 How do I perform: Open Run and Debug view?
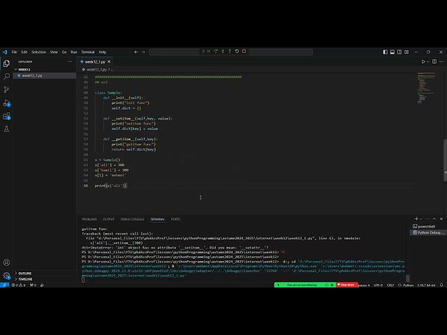pos(6,103)
